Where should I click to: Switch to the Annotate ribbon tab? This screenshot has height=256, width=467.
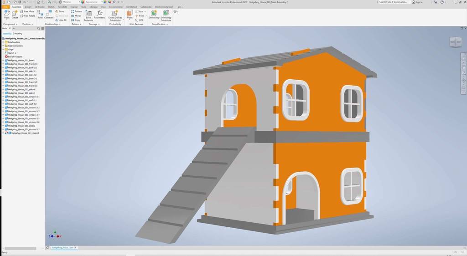point(62,7)
